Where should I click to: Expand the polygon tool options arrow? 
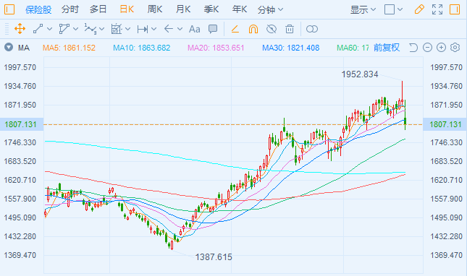(x=75, y=29)
